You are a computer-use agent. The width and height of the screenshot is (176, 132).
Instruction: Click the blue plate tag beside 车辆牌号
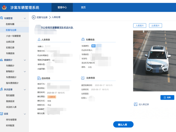[93, 46]
